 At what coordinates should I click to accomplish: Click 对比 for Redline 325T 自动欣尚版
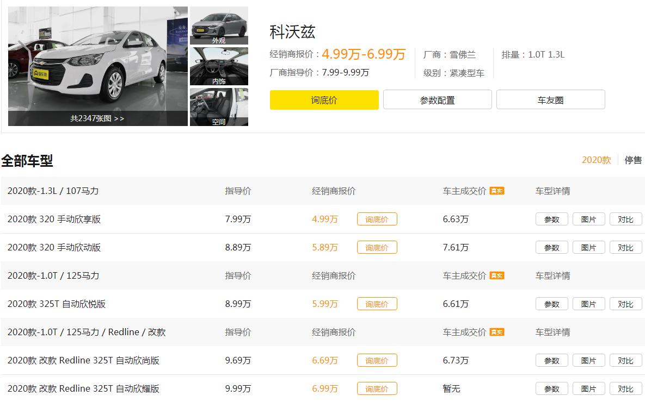pos(625,360)
